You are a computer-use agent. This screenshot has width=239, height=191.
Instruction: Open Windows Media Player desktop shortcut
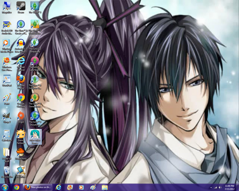pyautogui.click(x=7, y=46)
